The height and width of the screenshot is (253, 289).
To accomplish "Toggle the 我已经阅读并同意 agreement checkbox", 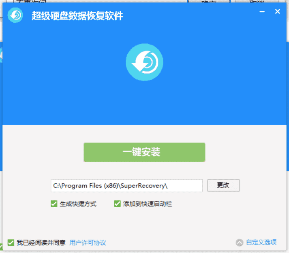I will [x=11, y=242].
